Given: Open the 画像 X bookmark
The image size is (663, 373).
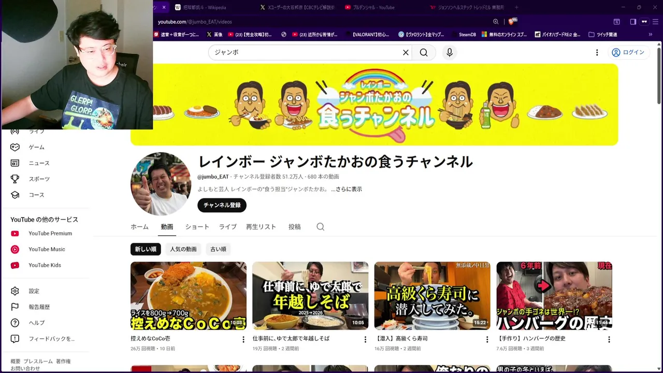Looking at the screenshot, I should (x=214, y=35).
